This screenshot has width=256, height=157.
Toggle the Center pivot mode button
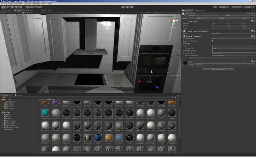(30, 7)
